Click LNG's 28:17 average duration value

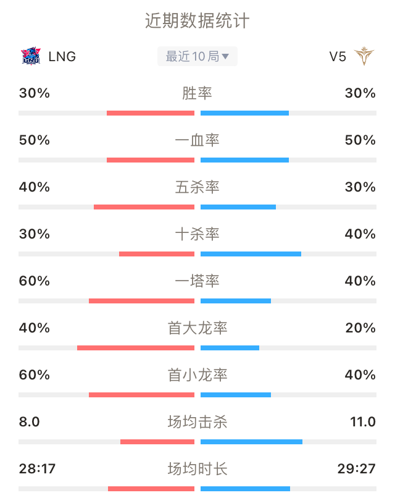tap(37, 468)
